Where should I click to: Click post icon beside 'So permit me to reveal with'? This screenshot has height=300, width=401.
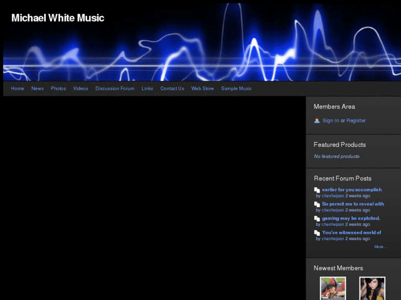(x=317, y=204)
